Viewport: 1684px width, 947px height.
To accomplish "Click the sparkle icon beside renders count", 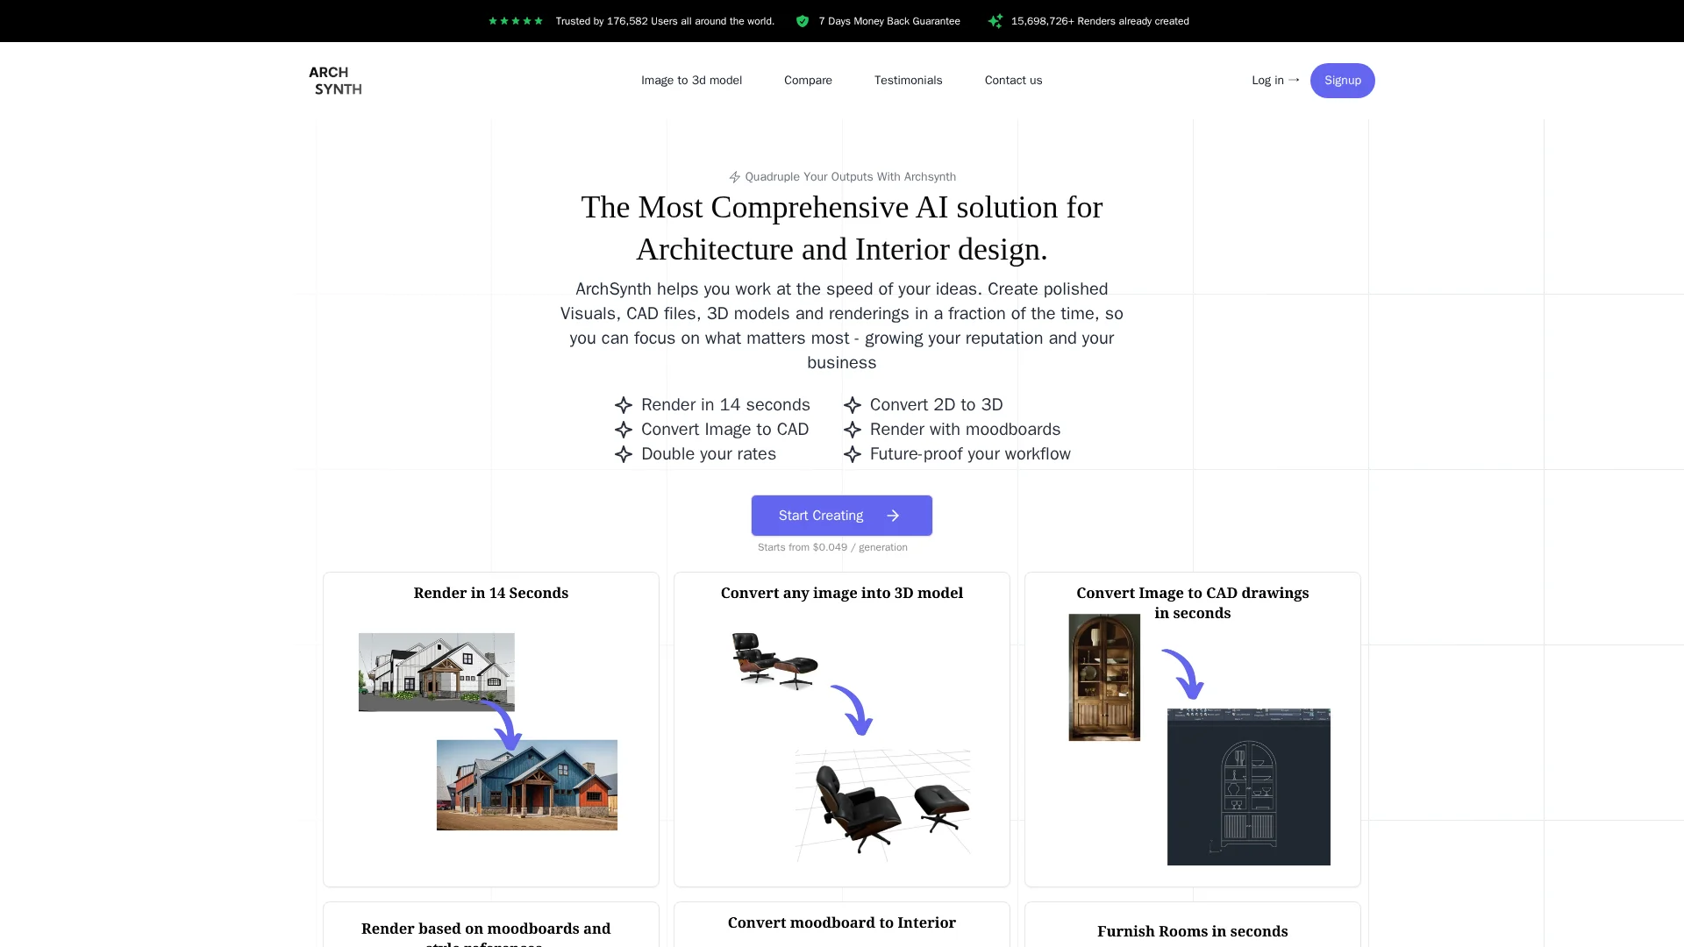I will point(995,21).
